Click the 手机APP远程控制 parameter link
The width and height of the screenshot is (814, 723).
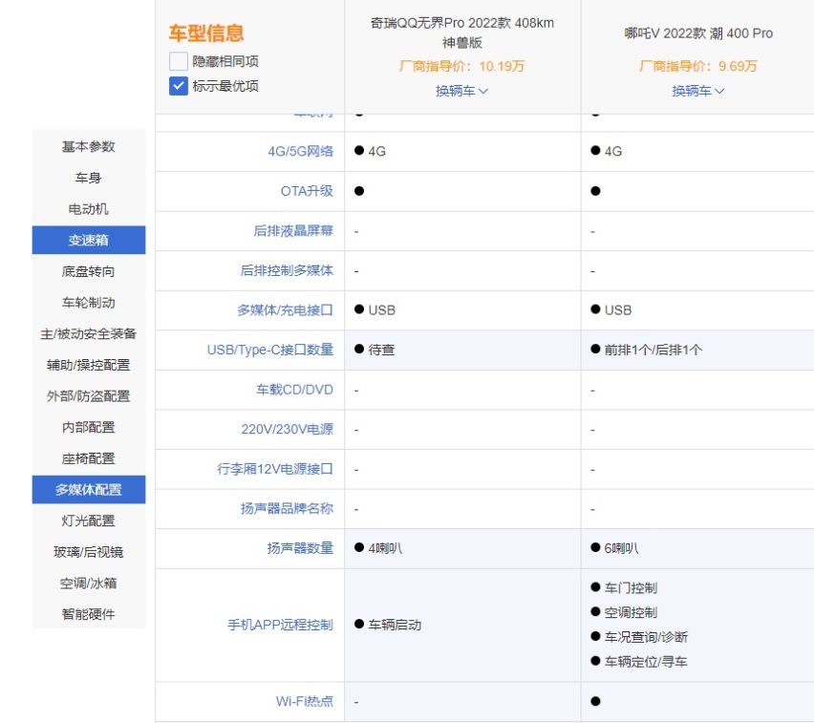point(280,625)
